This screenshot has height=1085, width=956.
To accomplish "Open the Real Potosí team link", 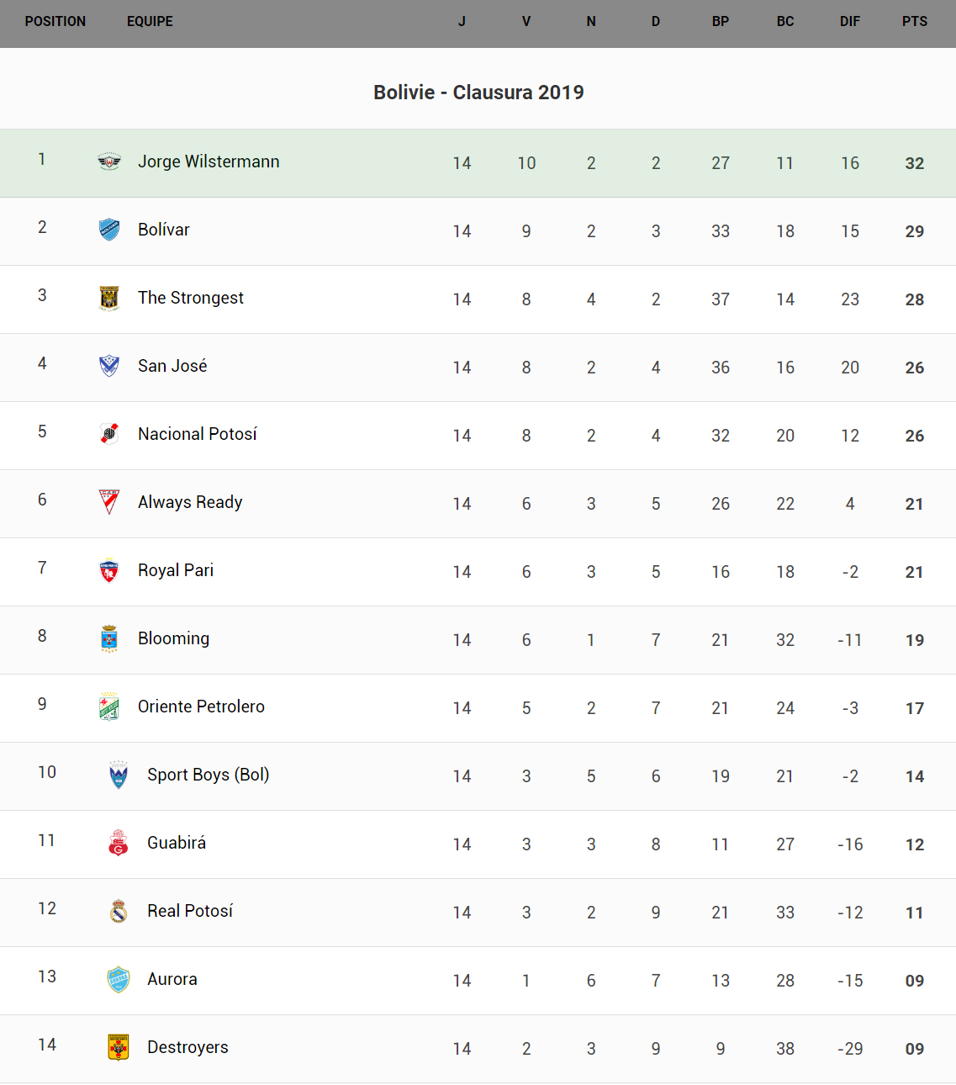I will pos(190,911).
